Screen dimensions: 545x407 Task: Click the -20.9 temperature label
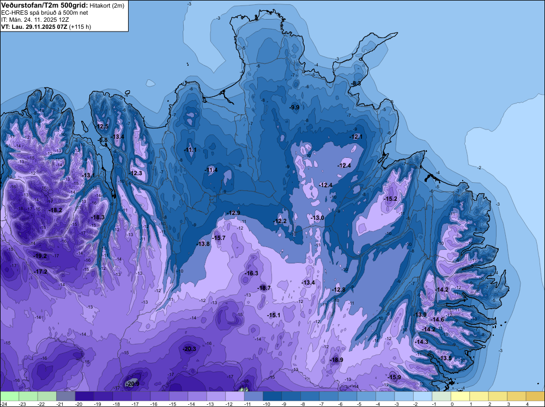pos(132,384)
